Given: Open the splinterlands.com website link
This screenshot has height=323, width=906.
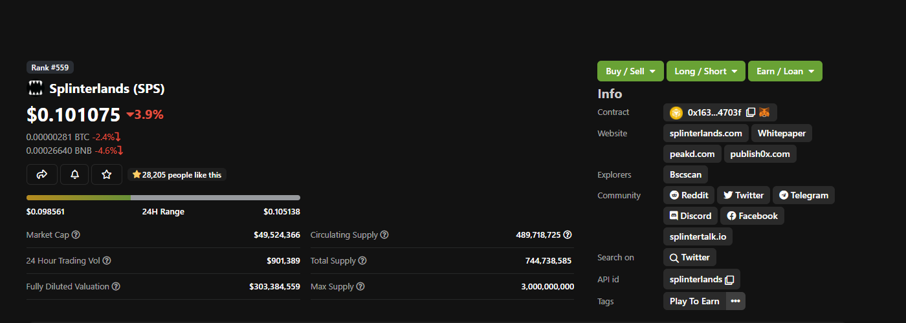Looking at the screenshot, I should (706, 133).
